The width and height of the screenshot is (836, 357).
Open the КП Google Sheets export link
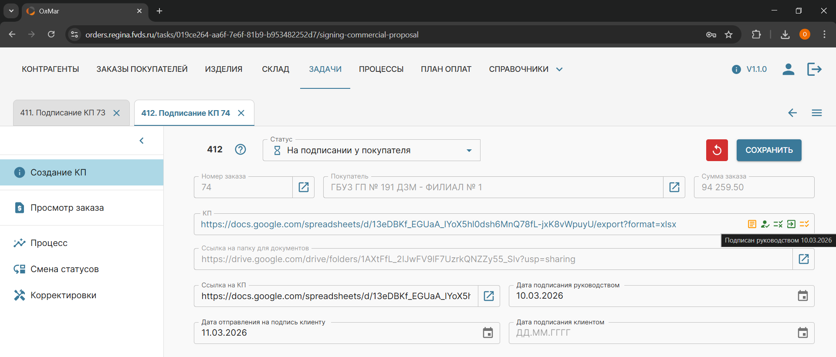click(438, 224)
